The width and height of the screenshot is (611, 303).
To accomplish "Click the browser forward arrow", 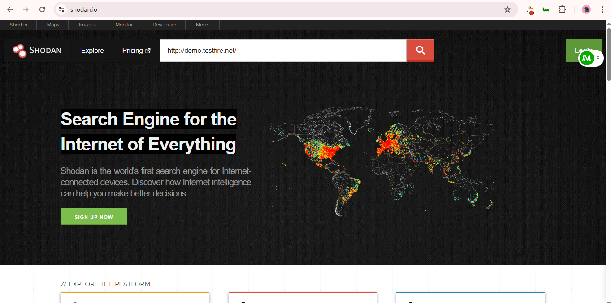I will (26, 9).
